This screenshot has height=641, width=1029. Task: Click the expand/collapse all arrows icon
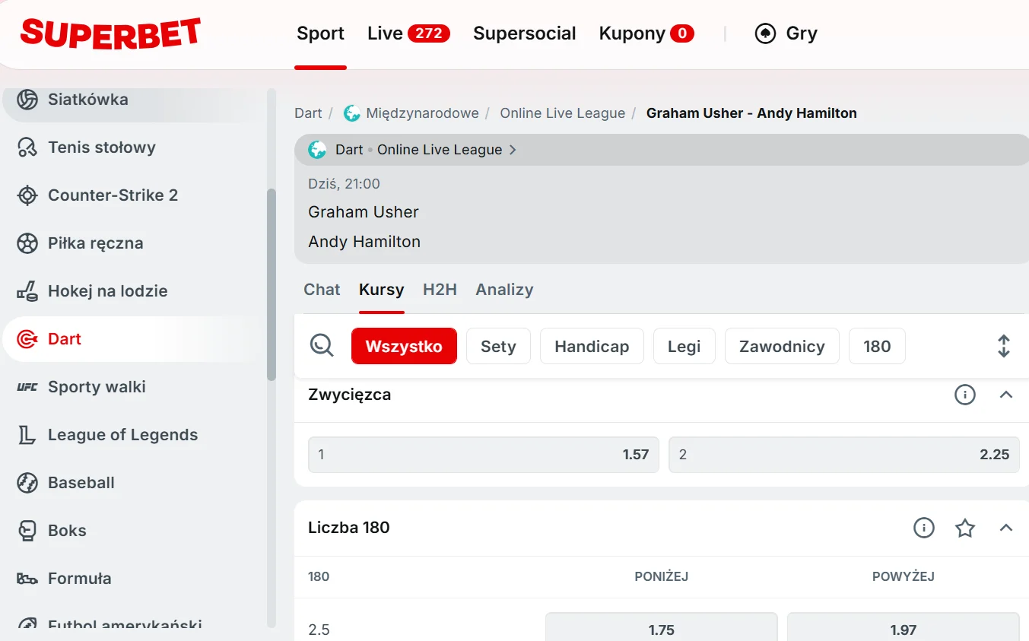coord(1003,346)
